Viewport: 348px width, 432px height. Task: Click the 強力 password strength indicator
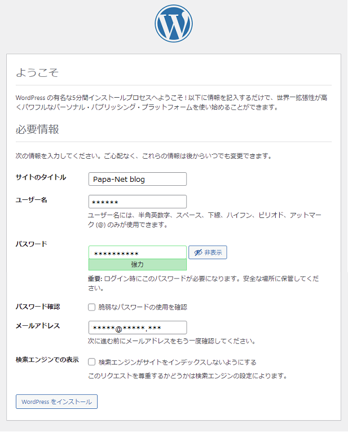click(x=138, y=264)
